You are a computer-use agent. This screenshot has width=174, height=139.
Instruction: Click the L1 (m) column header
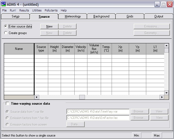[155, 49]
